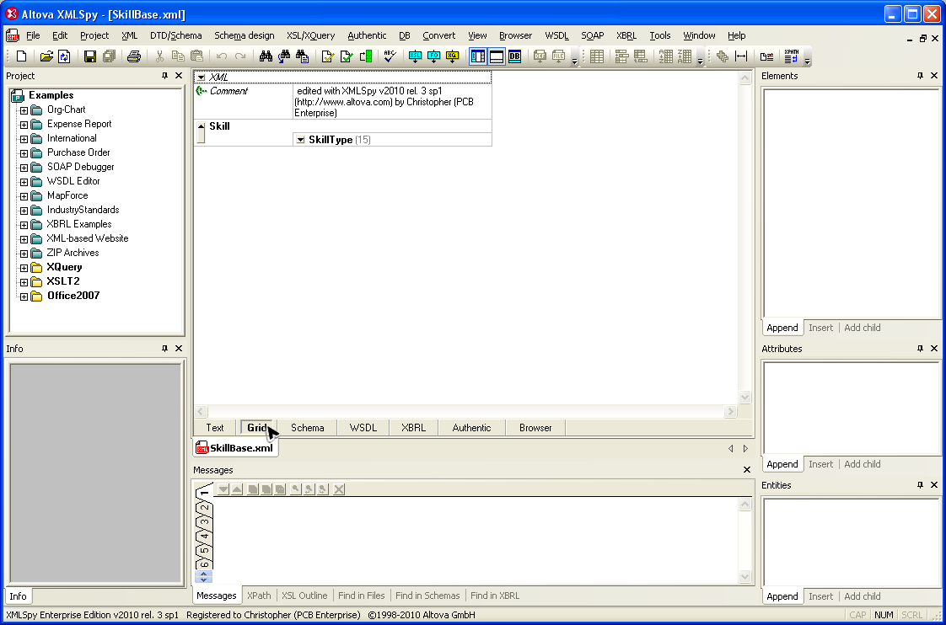Click the Find binoculars icon
Viewport: 946px width, 625px height.
(266, 56)
